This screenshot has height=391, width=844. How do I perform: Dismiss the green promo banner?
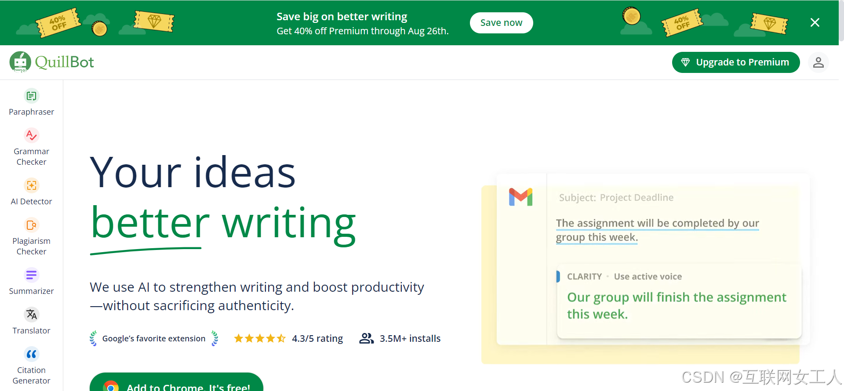pyautogui.click(x=815, y=22)
